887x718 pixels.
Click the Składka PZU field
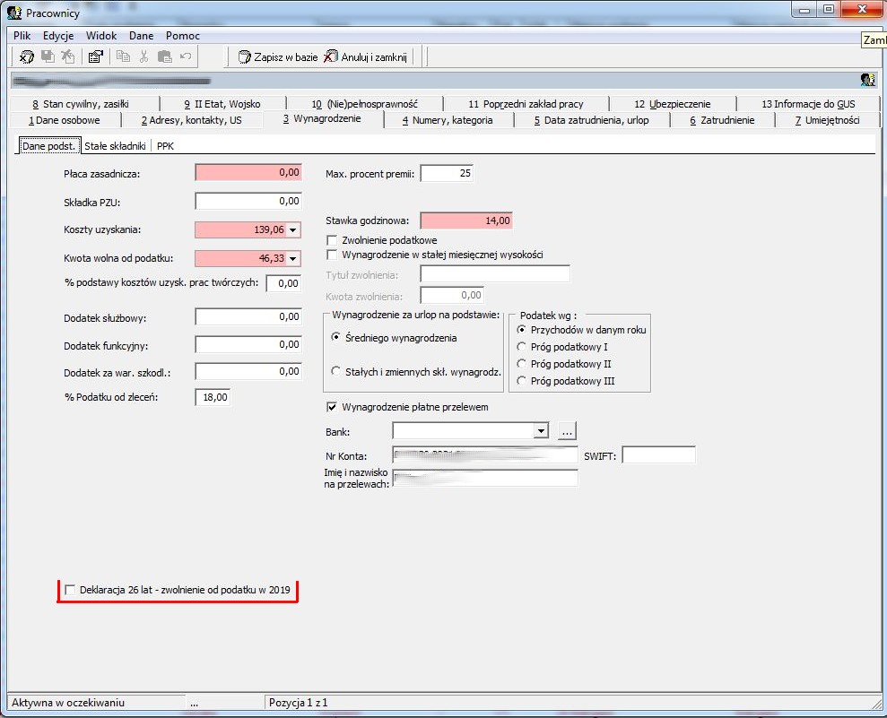click(x=248, y=202)
